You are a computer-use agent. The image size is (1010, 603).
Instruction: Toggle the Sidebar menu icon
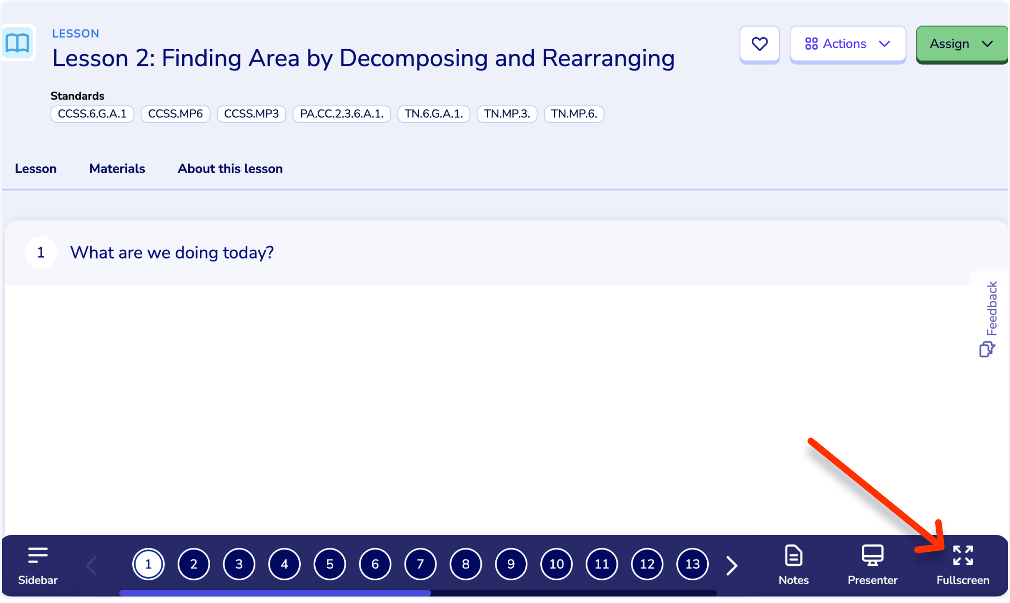tap(38, 555)
